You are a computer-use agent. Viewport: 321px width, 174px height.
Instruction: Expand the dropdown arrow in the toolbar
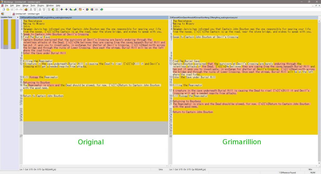click(83, 9)
